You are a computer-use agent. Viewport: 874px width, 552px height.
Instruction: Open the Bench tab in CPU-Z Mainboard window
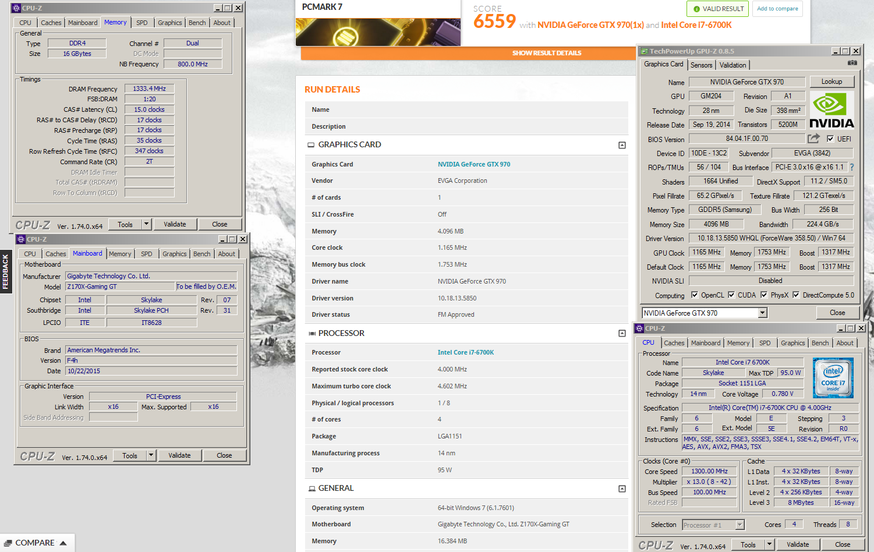202,254
